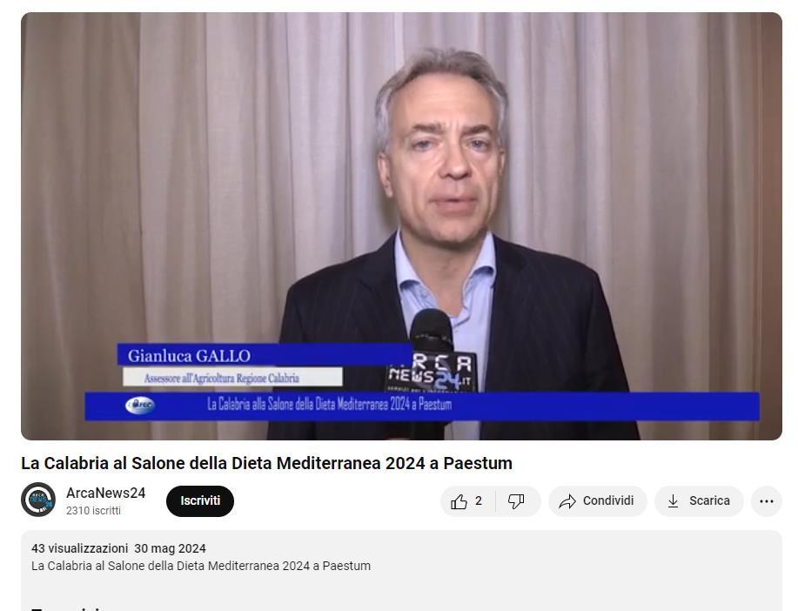The height and width of the screenshot is (611, 798).
Task: Click the description text under the view count
Action: pos(201,566)
